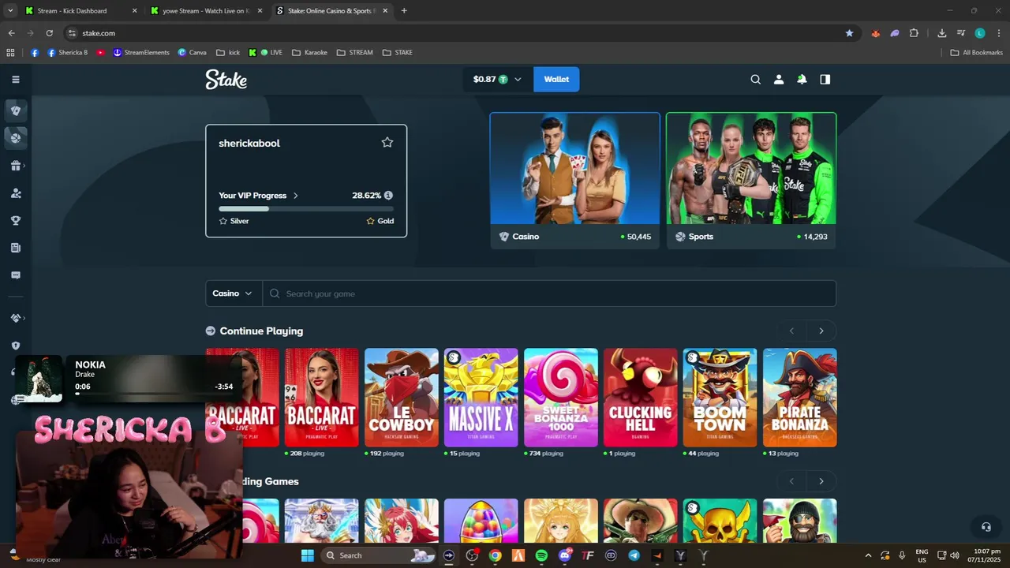Open the Shericka B bookmark
Viewport: 1010px width, 568px height.
coord(68,52)
